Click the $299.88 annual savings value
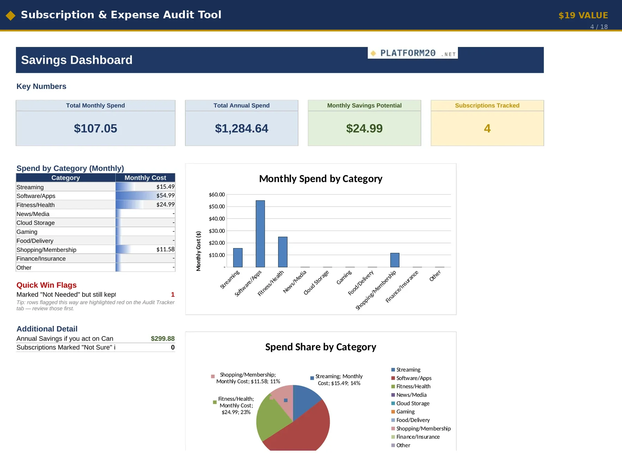622x470 pixels. pos(162,339)
